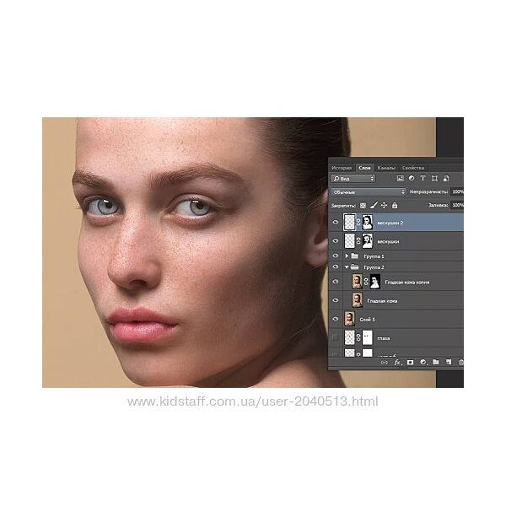Click open folder icon of Группа 2
The height and width of the screenshot is (506, 506).
point(355,266)
